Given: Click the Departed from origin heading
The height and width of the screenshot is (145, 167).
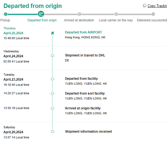Looking at the screenshot, I should pyautogui.click(x=33, y=6).
